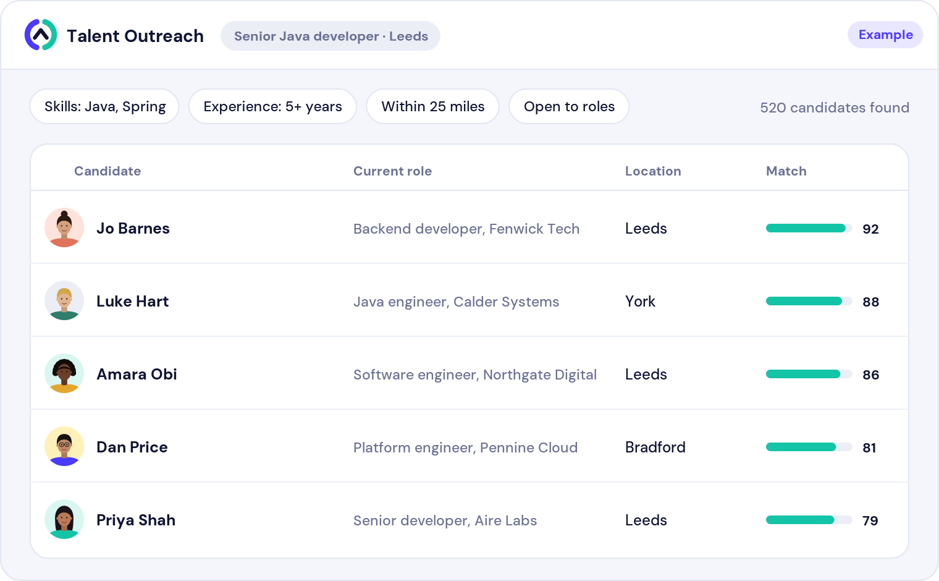The width and height of the screenshot is (939, 581).
Task: Click the match score 88
Action: pyautogui.click(x=870, y=302)
